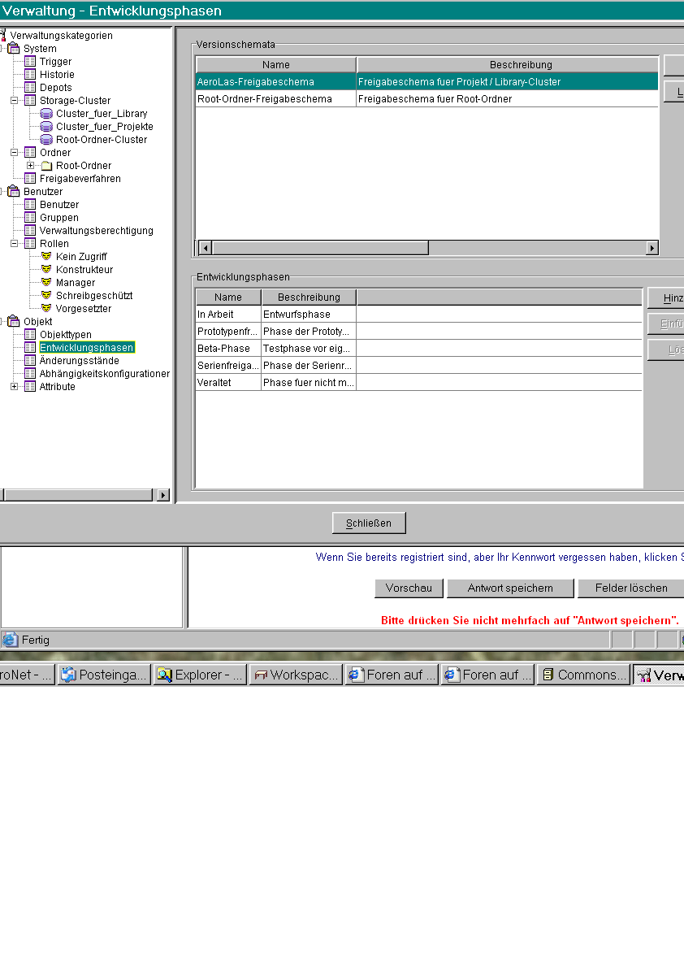
Task: Click the browser status bar page icon
Action: point(10,640)
